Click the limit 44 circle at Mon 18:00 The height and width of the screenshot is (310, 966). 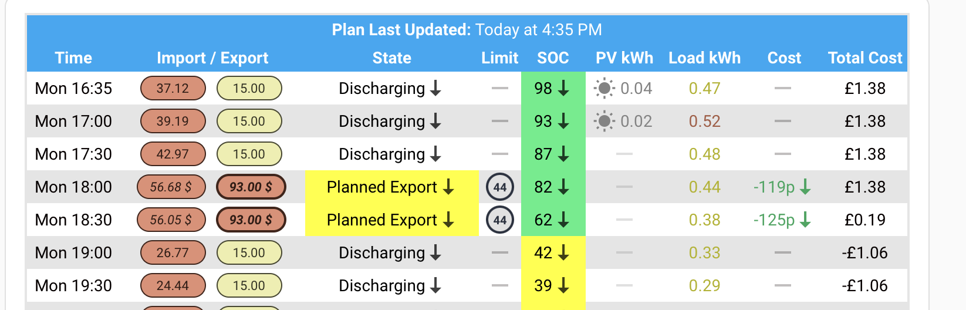[500, 187]
